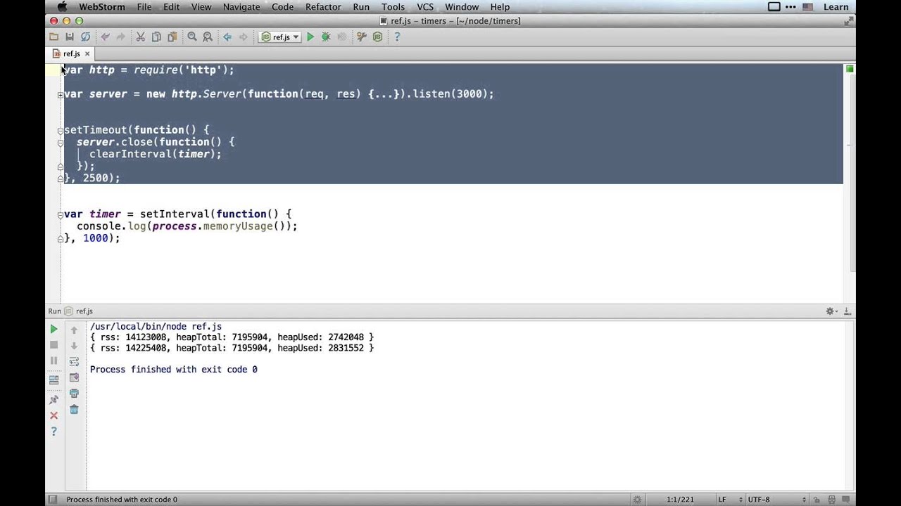The image size is (901, 506).
Task: Fold at the closing brace of '}, 1000);'
Action: [60, 239]
